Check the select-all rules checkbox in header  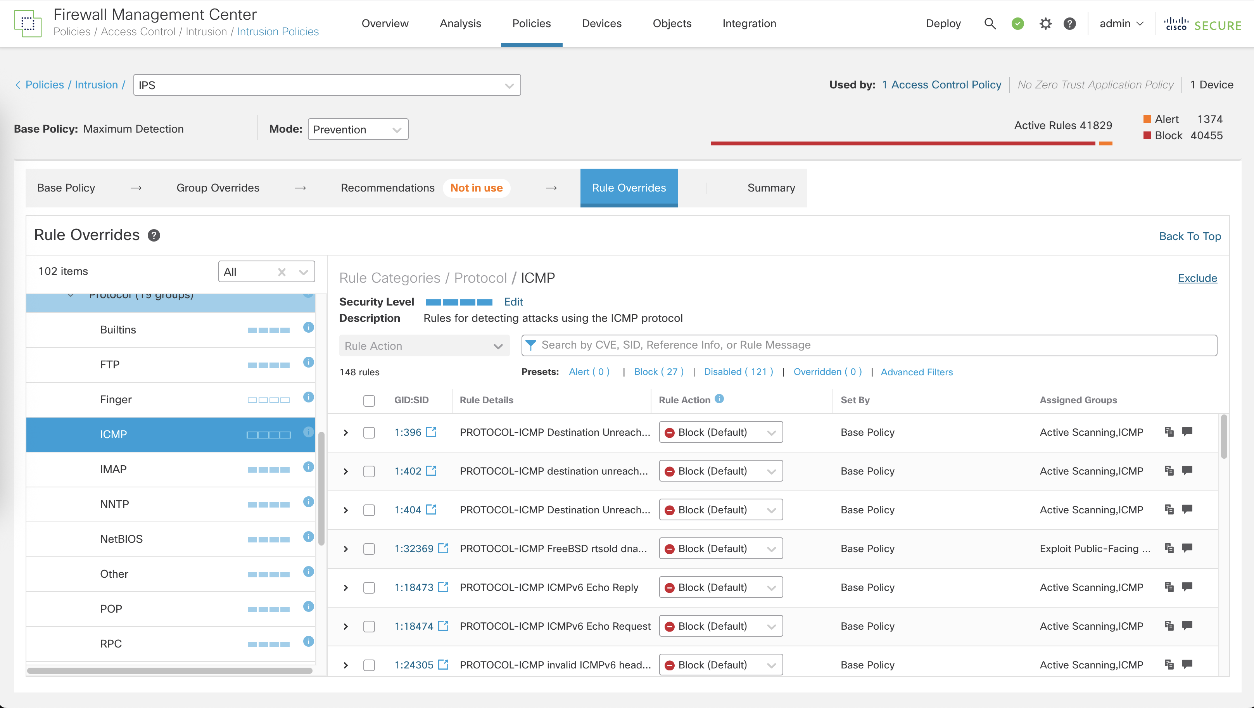pyautogui.click(x=369, y=400)
